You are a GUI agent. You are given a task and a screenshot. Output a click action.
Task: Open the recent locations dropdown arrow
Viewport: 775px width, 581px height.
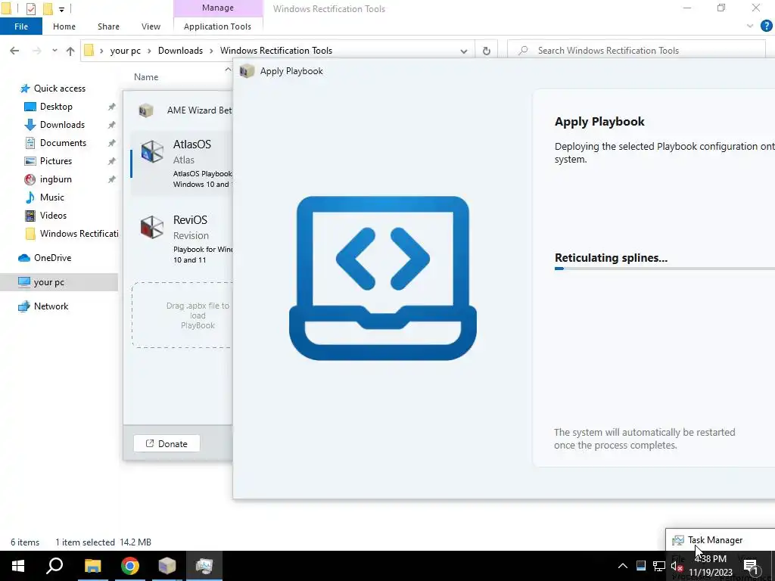(x=54, y=51)
